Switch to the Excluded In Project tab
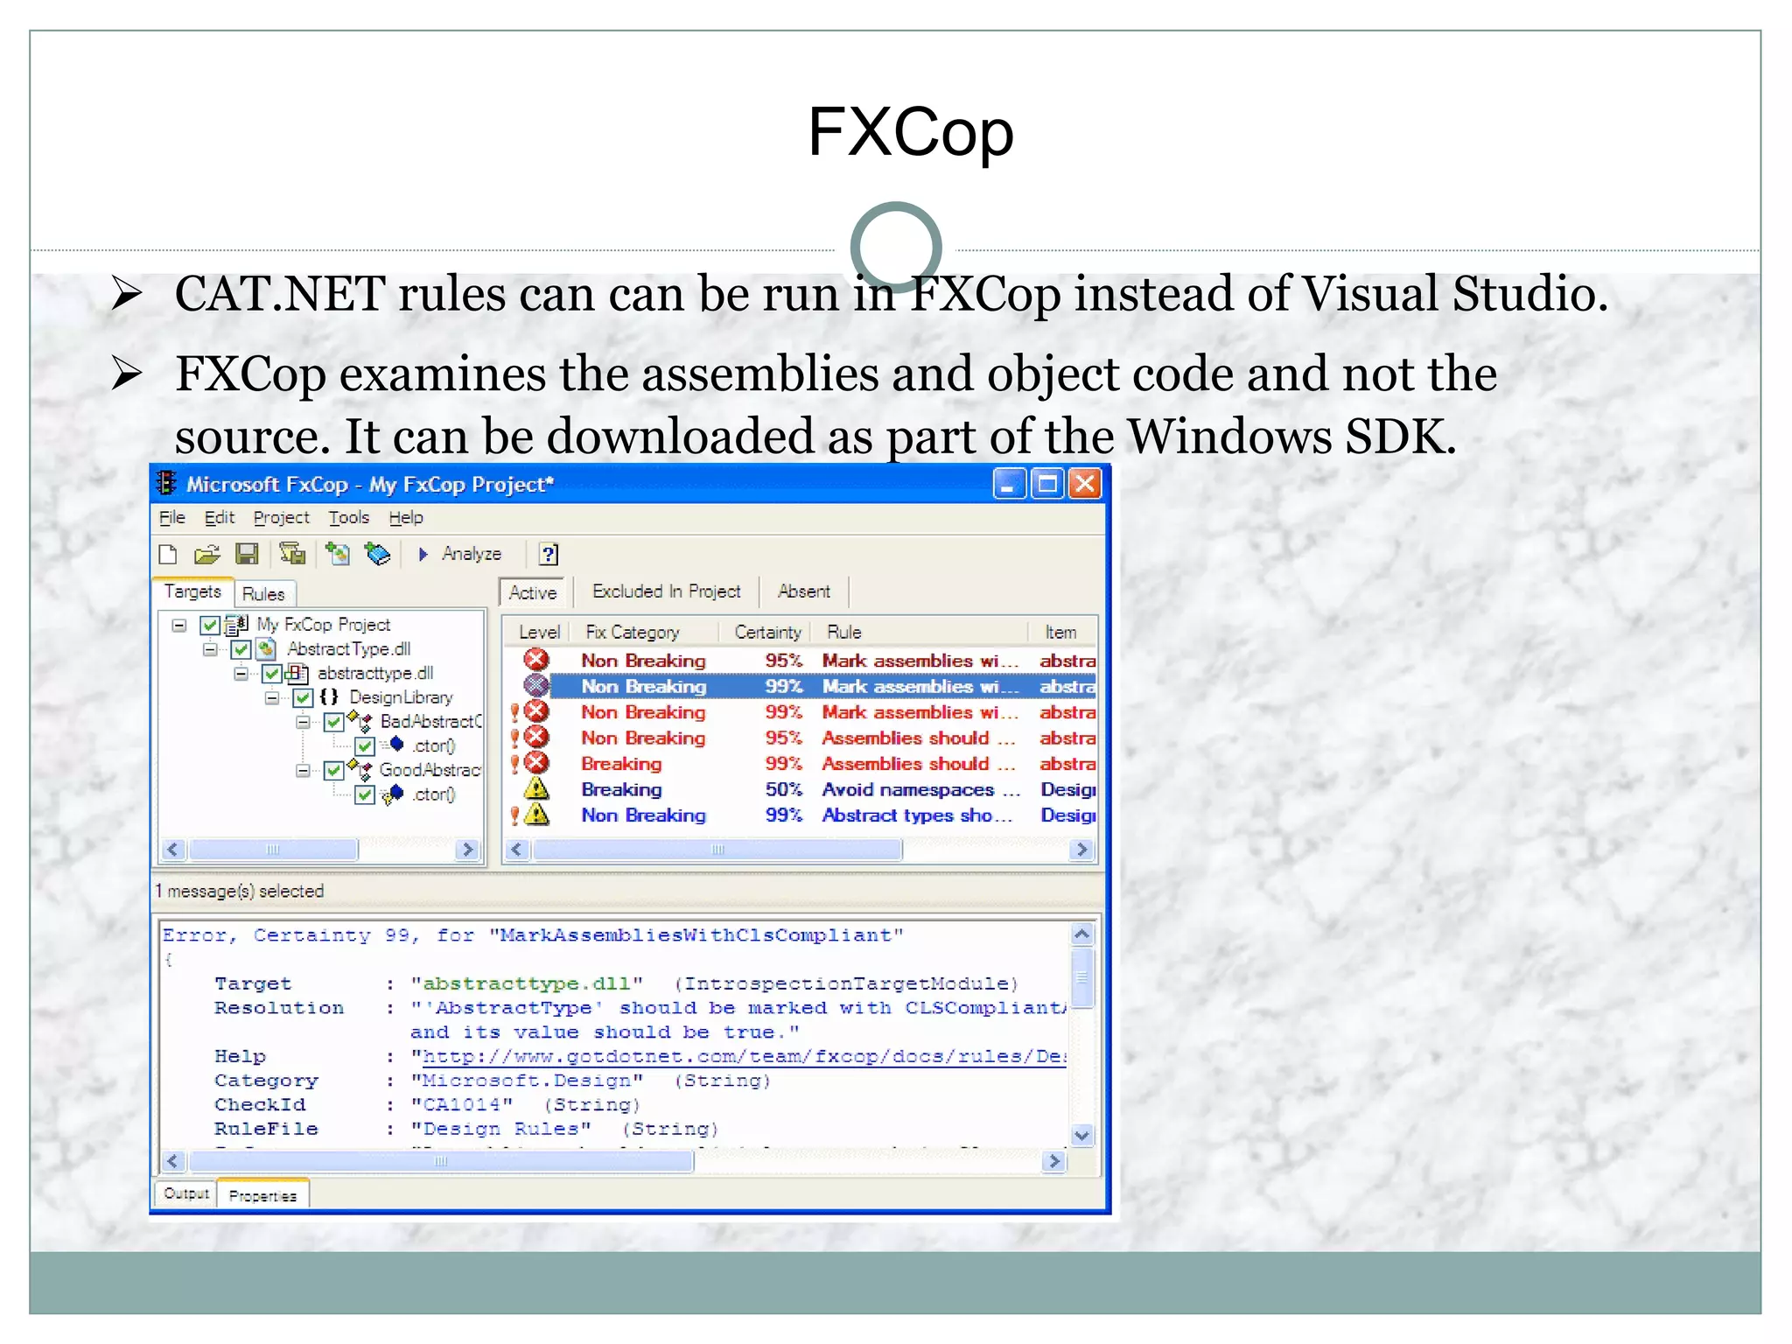Image resolution: width=1792 pixels, height=1344 pixels. pos(666,591)
